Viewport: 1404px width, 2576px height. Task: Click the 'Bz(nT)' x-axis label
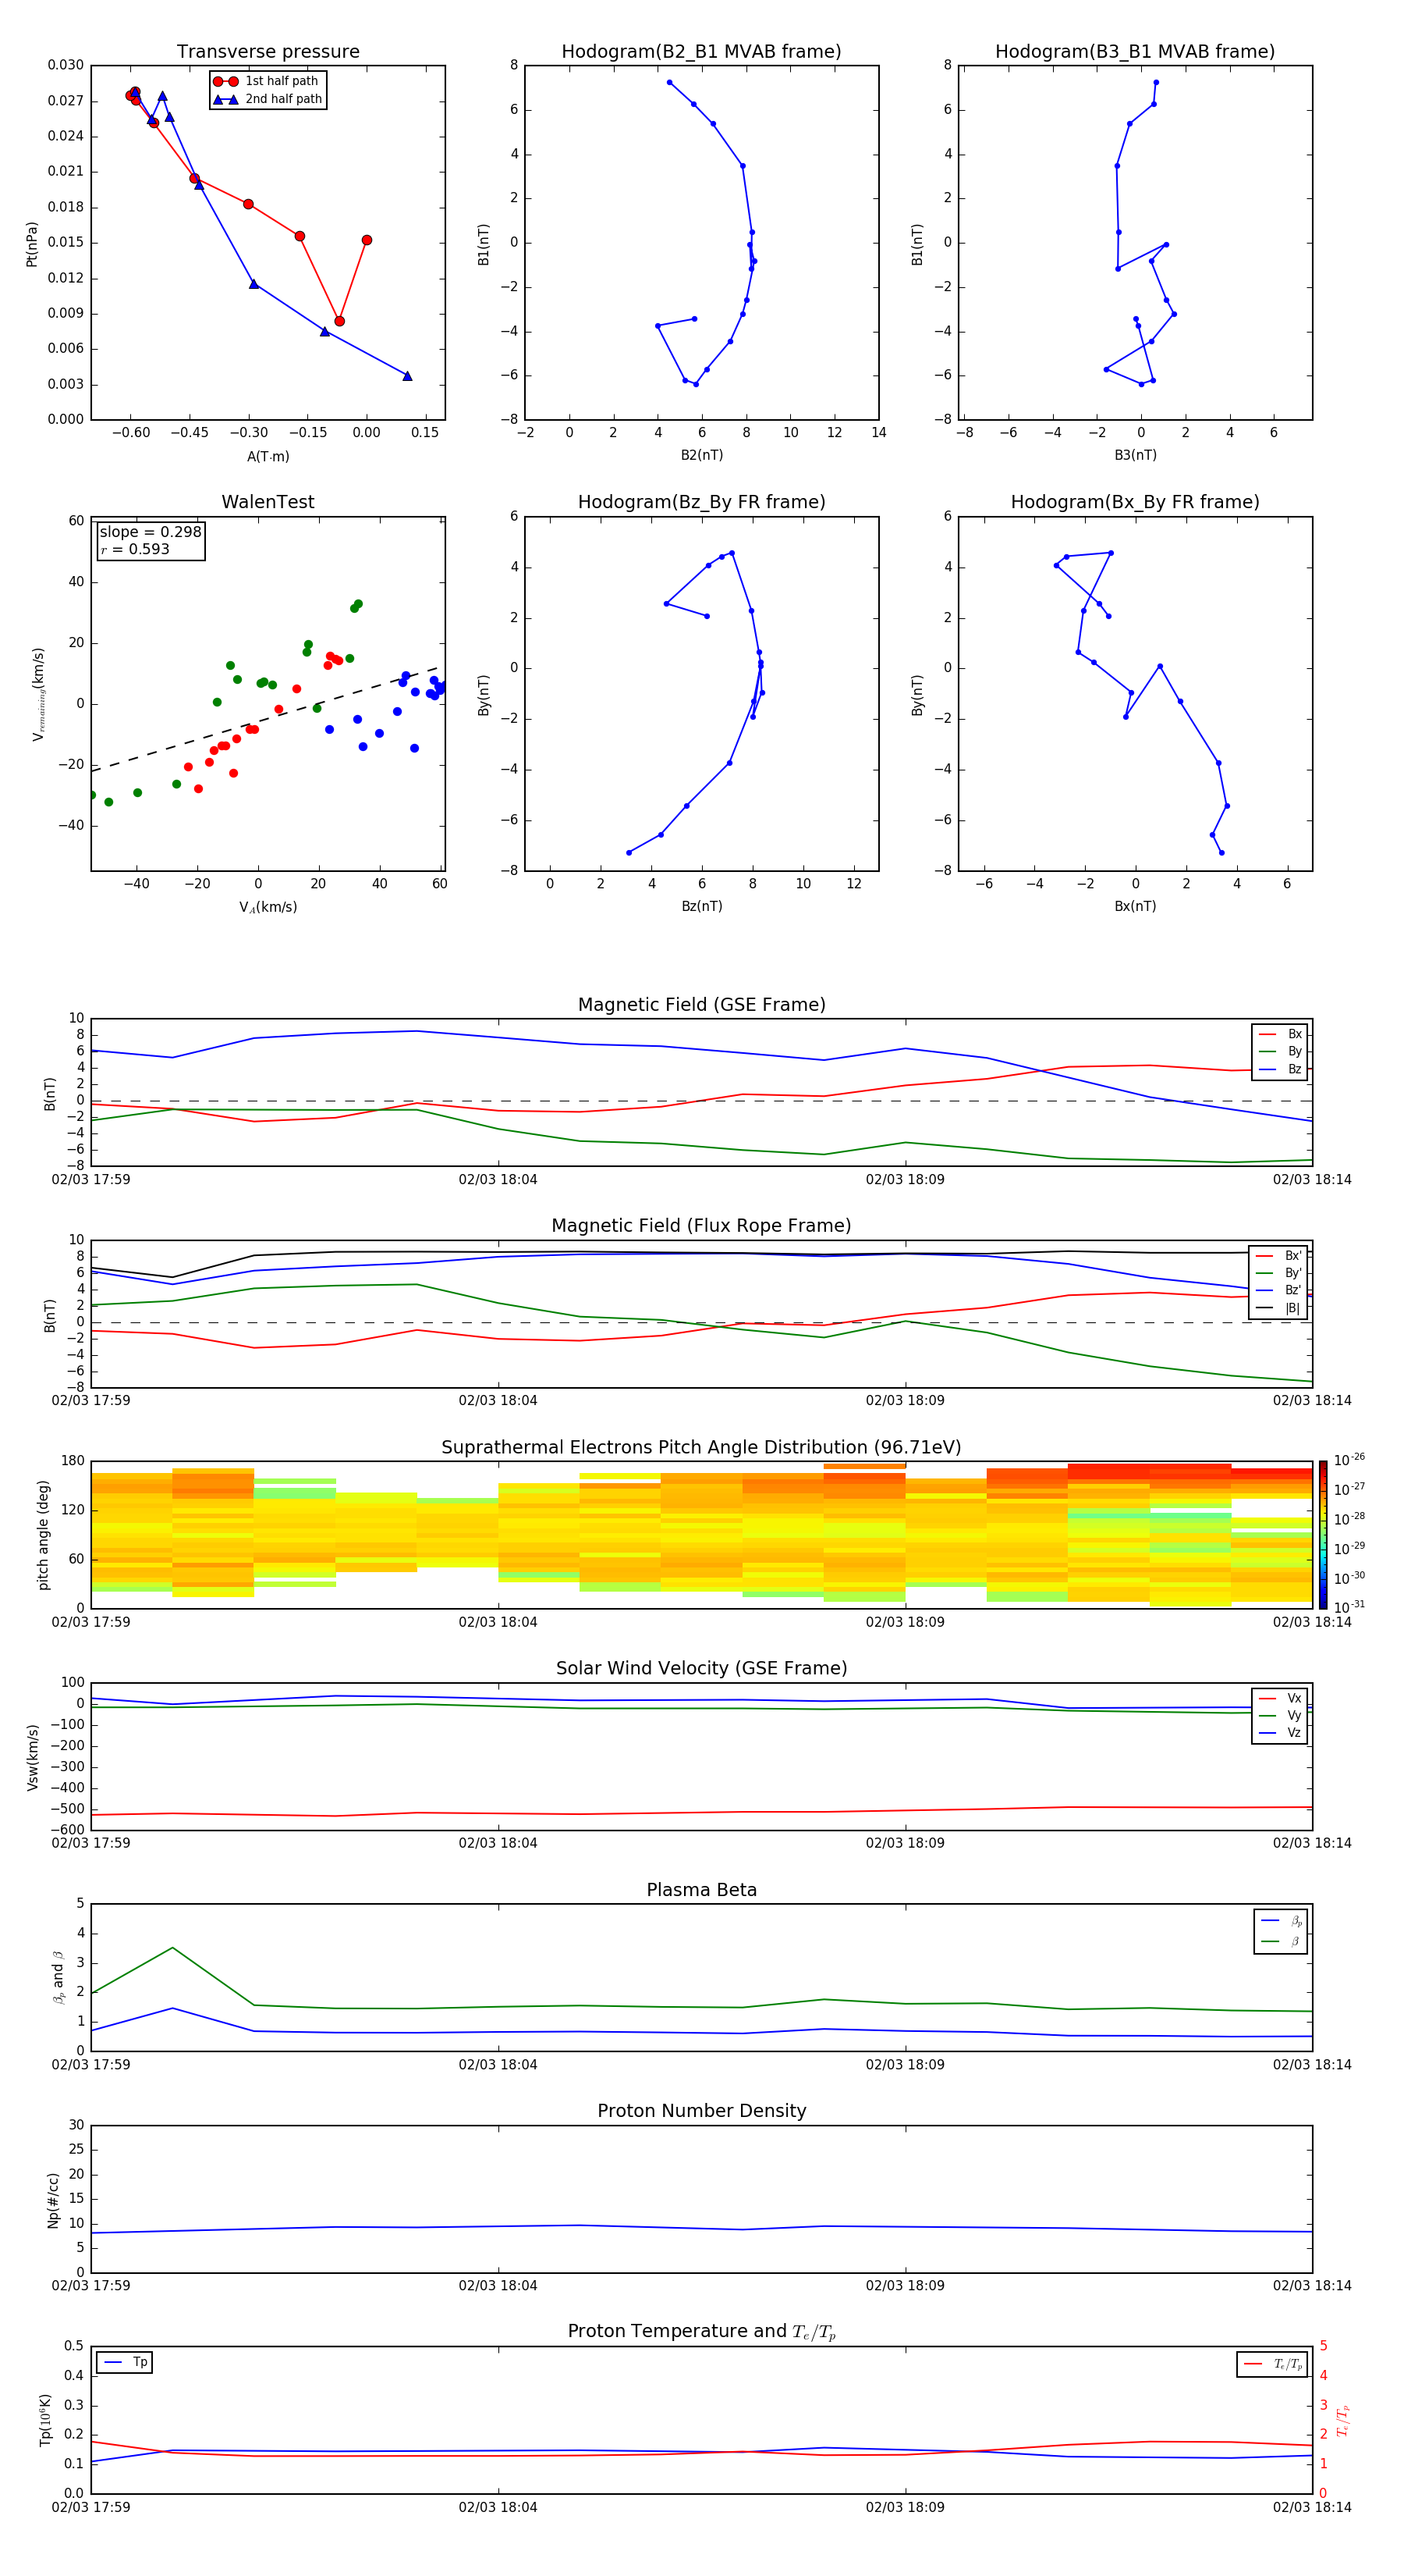pos(701,906)
